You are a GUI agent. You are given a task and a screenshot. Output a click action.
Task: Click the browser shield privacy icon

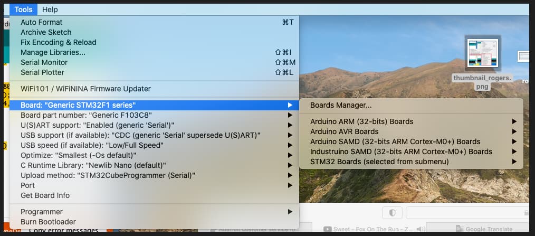coord(393,213)
